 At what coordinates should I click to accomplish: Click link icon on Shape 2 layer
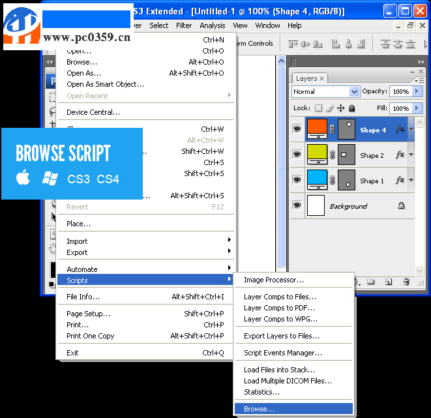[333, 155]
